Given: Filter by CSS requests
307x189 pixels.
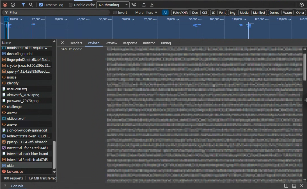Looking at the screenshot, I should [x=205, y=13].
